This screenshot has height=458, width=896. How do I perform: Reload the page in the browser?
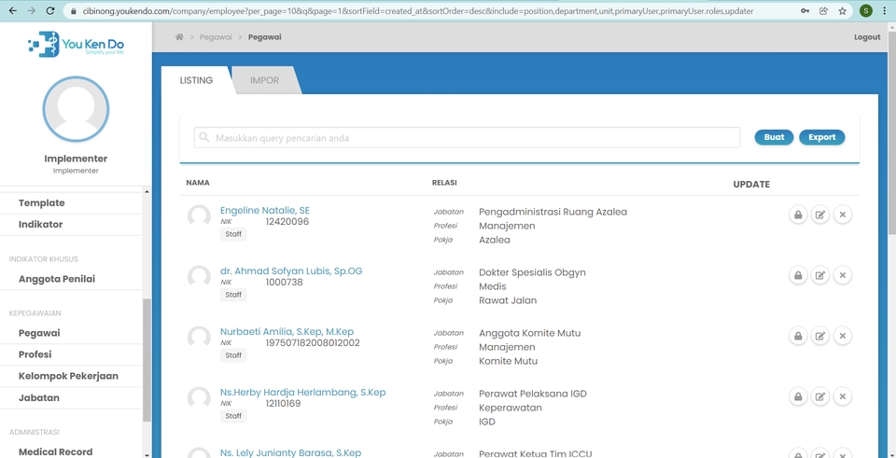[50, 11]
